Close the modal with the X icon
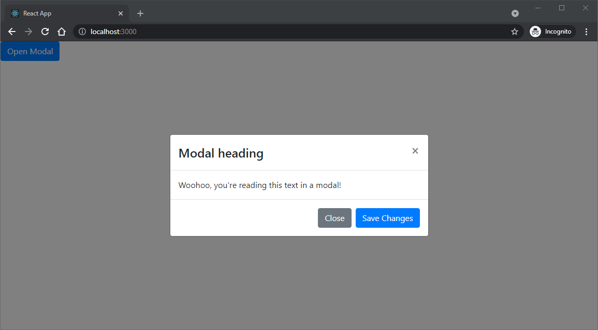Screen dimensions: 598x330 [415, 151]
